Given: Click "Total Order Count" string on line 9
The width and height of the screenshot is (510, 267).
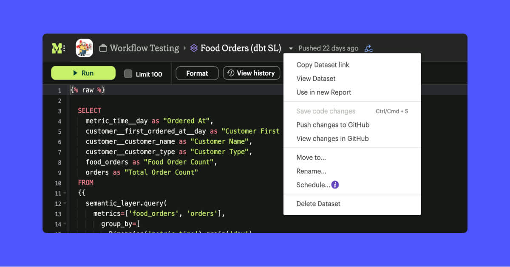Looking at the screenshot, I should (x=161, y=172).
